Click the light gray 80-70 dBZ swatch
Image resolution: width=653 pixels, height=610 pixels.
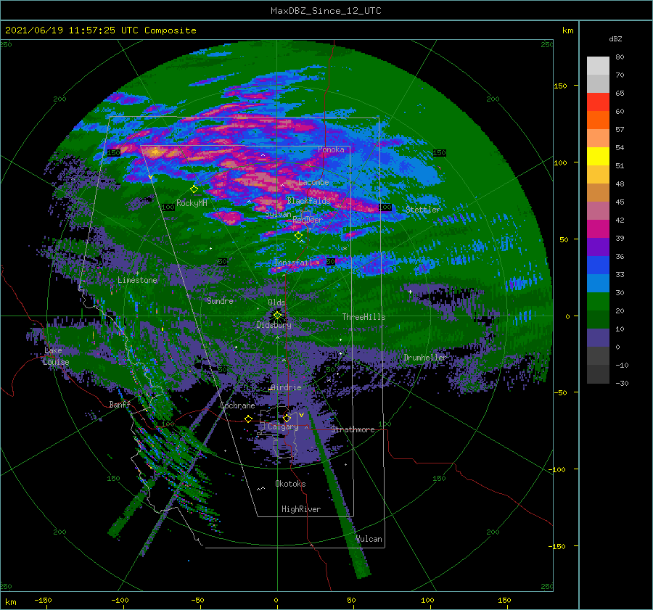tap(598, 66)
